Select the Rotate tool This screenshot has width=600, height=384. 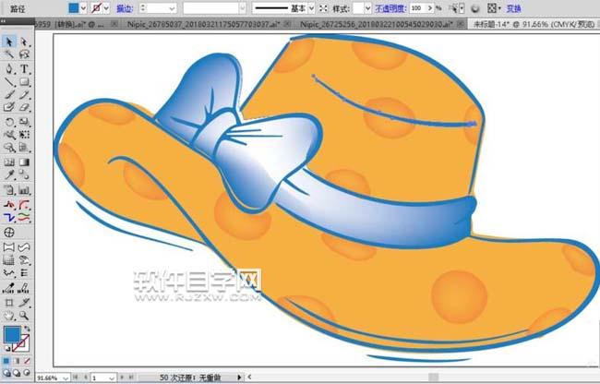9,122
